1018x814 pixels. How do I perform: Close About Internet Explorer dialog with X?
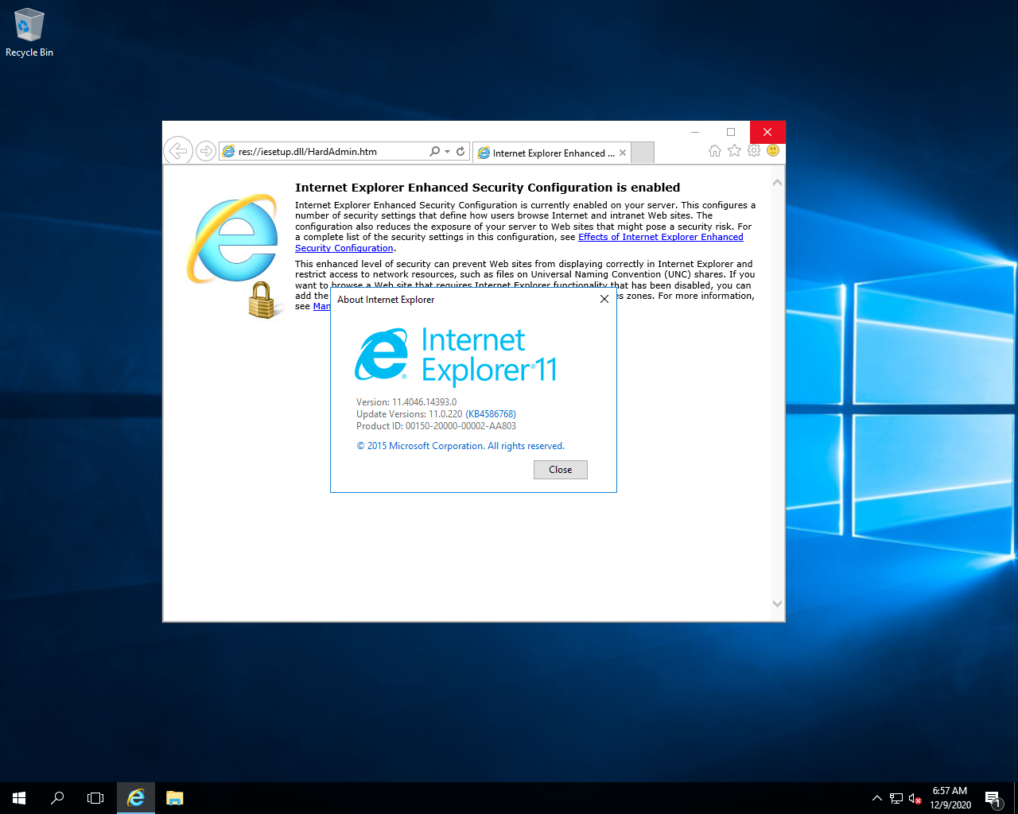click(x=604, y=299)
